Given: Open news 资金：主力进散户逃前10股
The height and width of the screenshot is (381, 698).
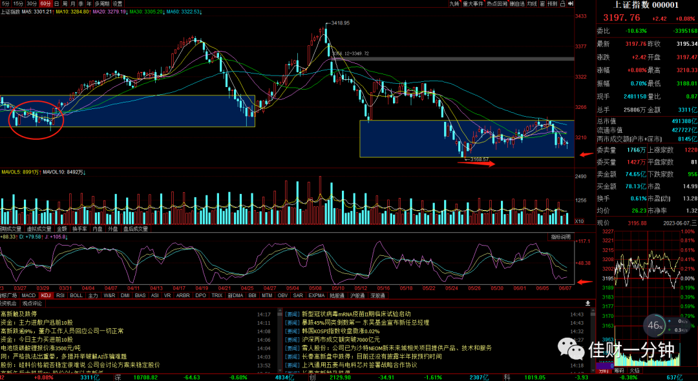Looking at the screenshot, I should tap(36, 323).
